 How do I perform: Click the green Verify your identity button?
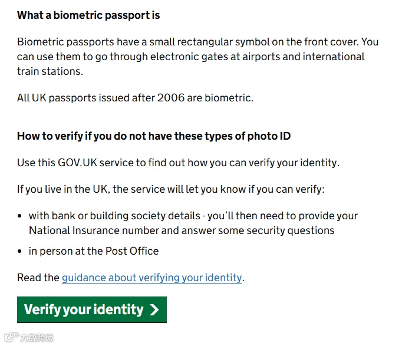pyautogui.click(x=91, y=309)
